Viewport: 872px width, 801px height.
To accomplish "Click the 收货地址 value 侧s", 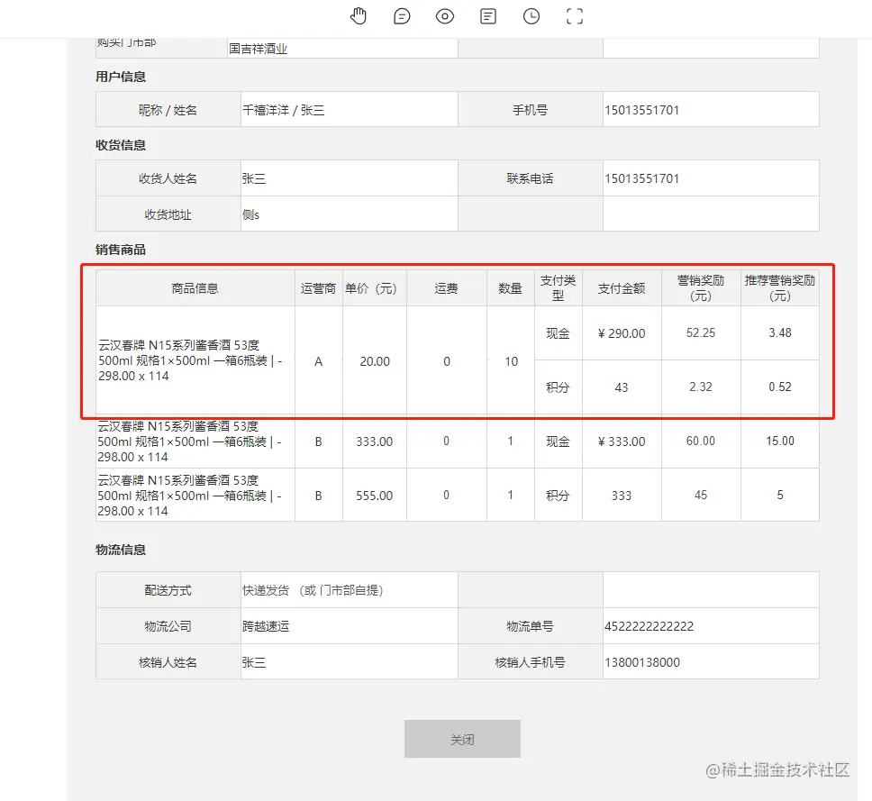I will tap(250, 214).
